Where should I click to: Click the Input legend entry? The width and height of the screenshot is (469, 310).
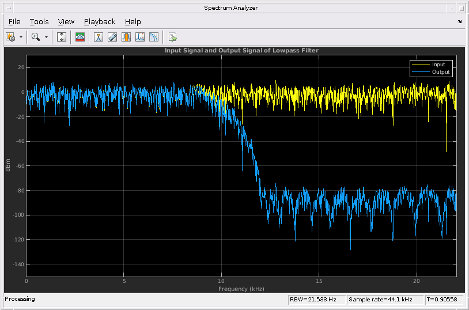[438, 65]
